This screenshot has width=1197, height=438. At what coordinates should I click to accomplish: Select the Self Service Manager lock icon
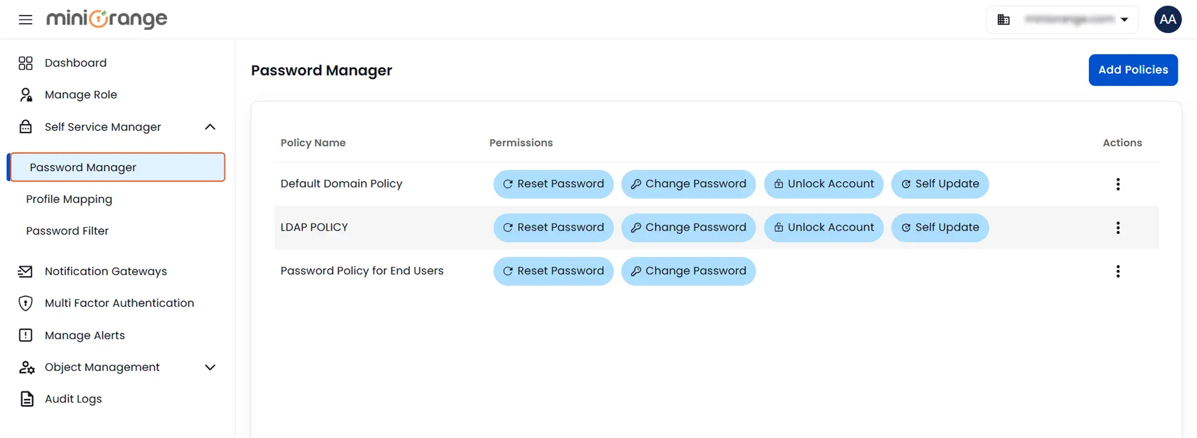click(x=26, y=126)
